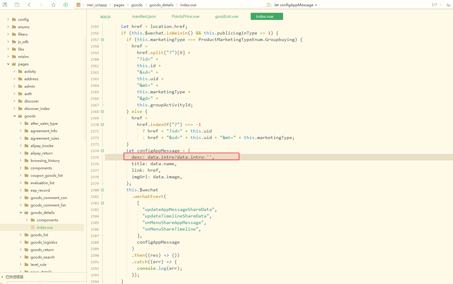Viewport: 453px width, 284px height.
Task: Expand the activity folder
Action: click(14, 71)
